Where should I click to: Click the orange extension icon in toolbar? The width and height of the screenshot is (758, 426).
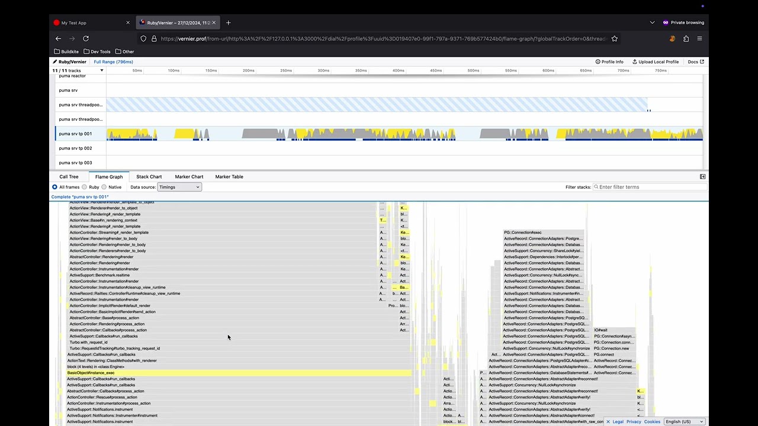click(672, 38)
